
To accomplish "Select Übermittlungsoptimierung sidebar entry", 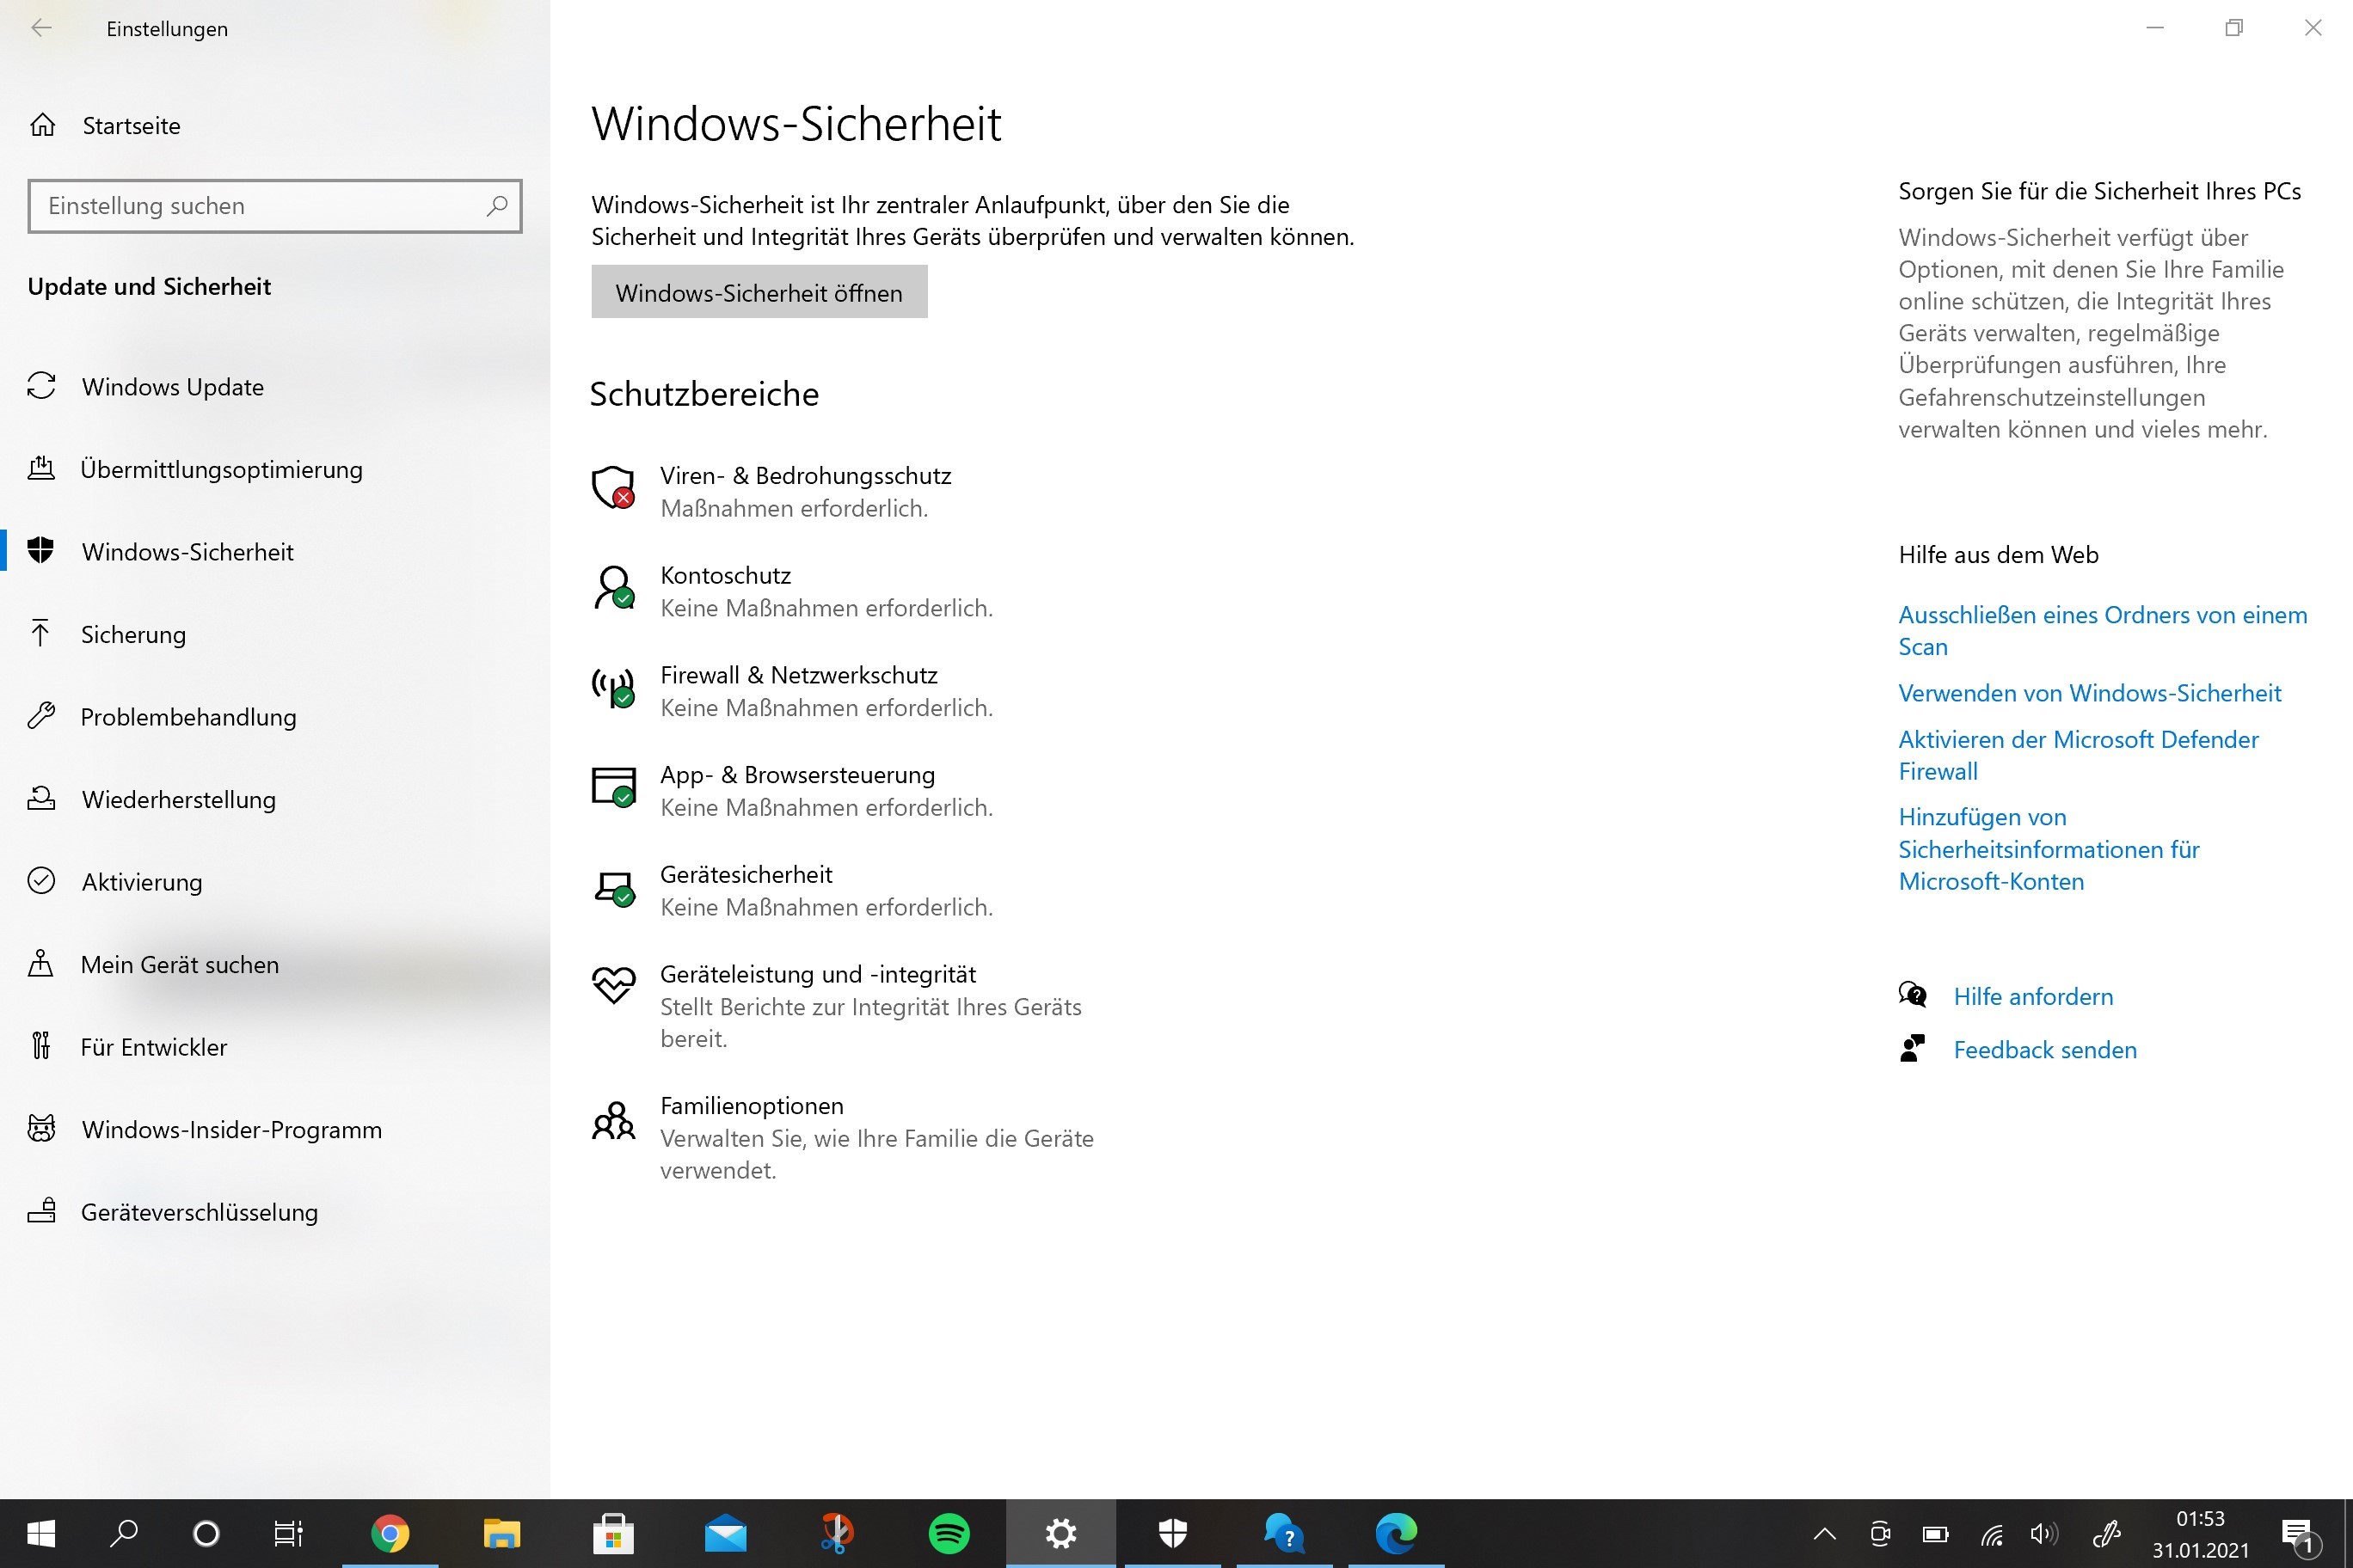I will (x=274, y=469).
